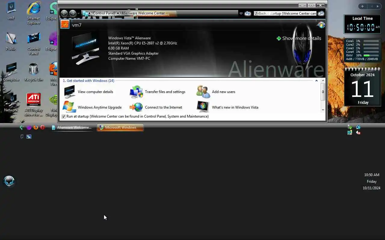
Task: Open View computer details icon
Action: click(69, 92)
